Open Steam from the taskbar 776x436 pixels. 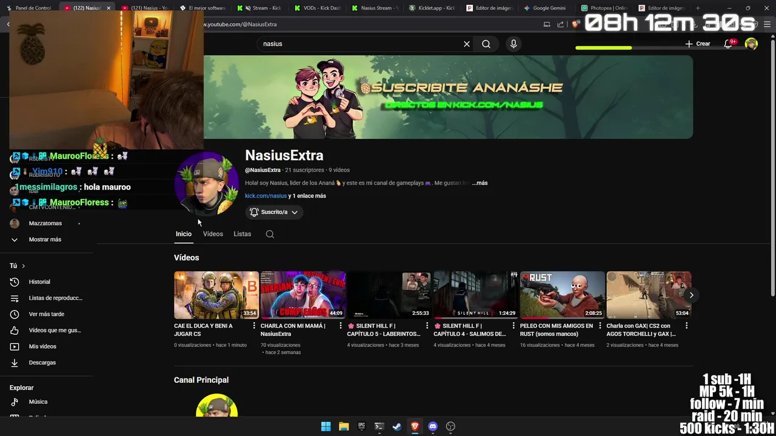[x=397, y=426]
